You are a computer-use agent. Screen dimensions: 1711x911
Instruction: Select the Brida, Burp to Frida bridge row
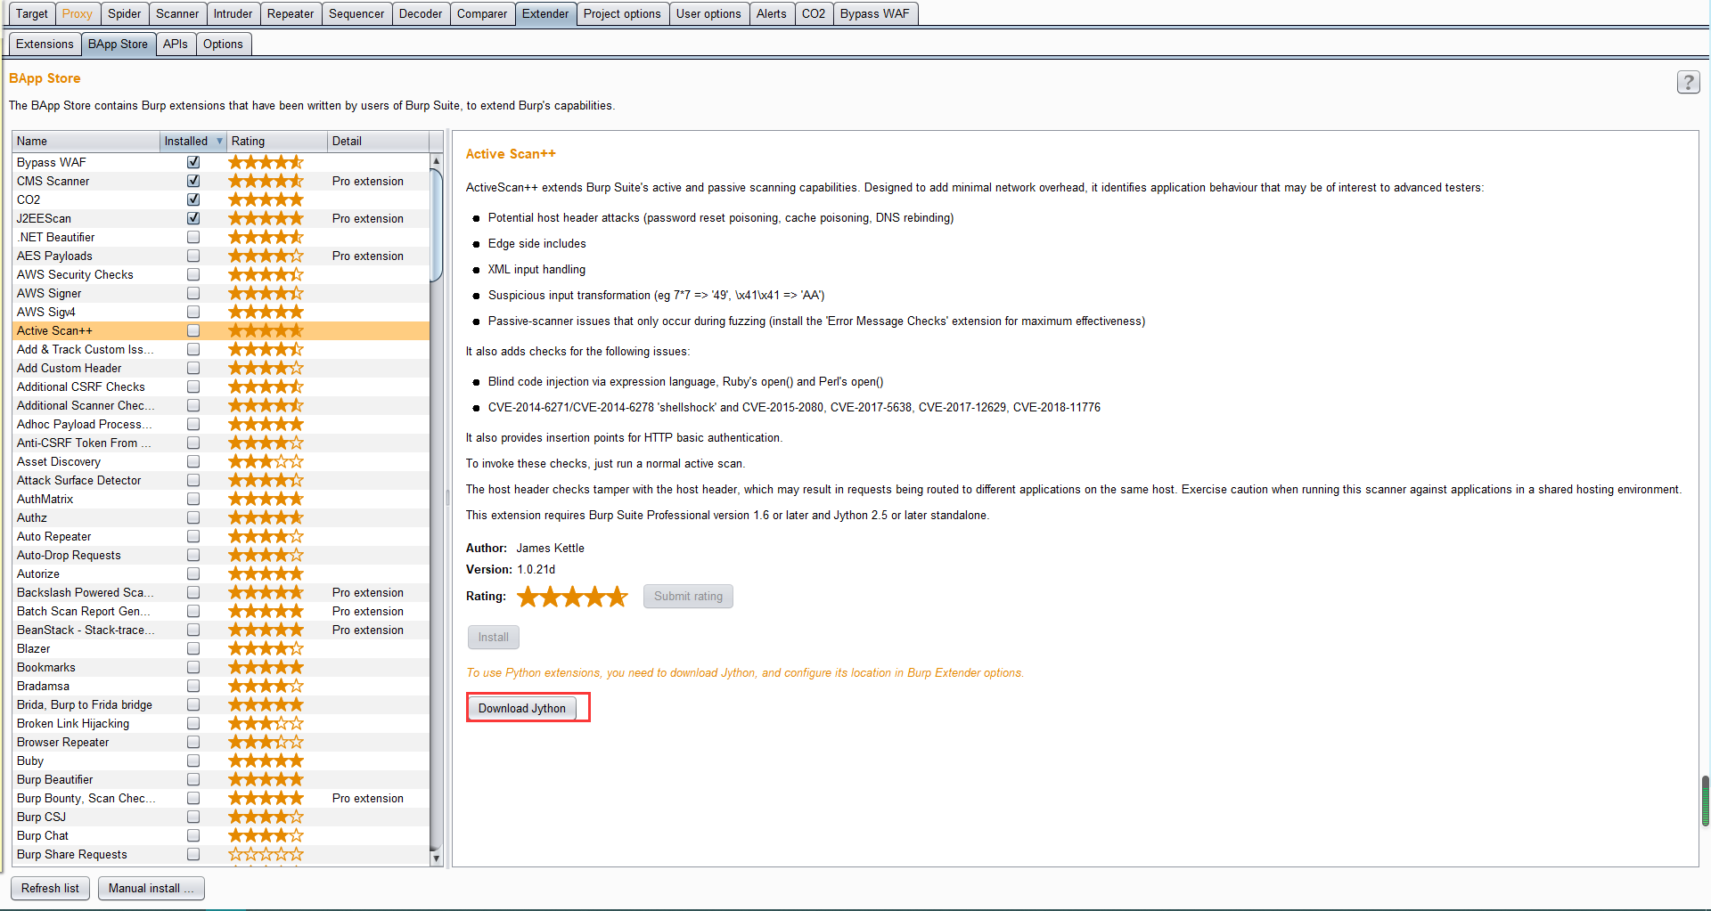[x=221, y=704]
